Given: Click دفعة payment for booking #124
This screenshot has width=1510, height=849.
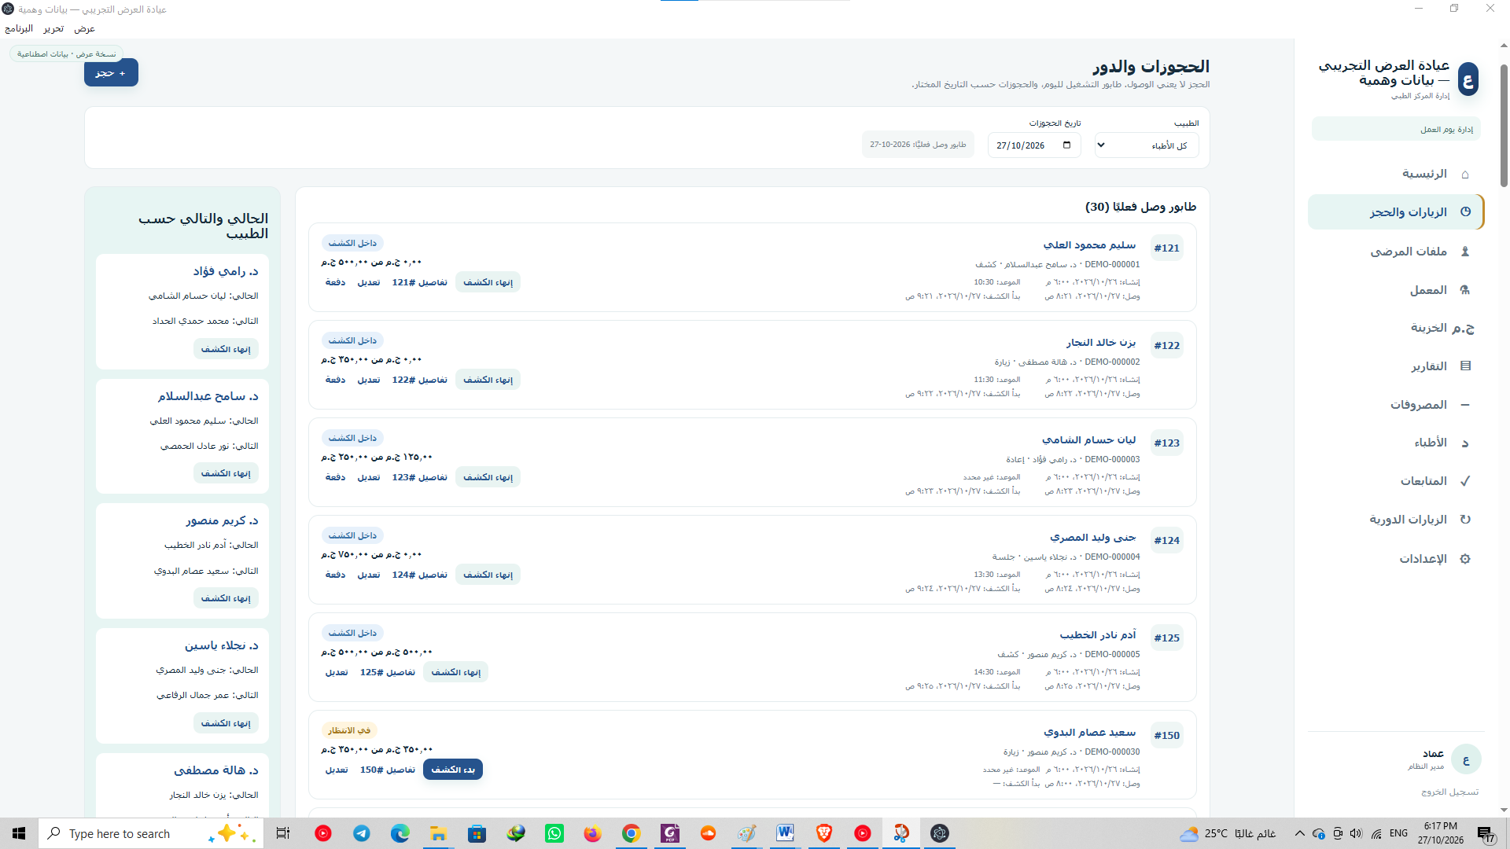Looking at the screenshot, I should 336,575.
